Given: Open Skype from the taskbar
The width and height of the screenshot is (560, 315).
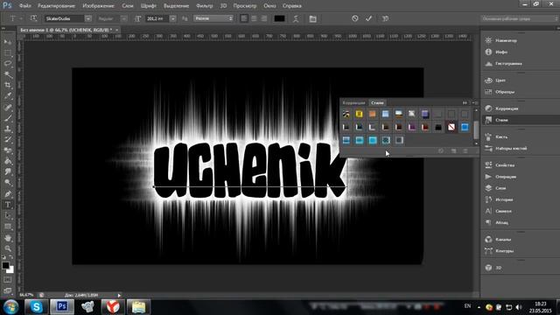Looking at the screenshot, I should pos(36,307).
